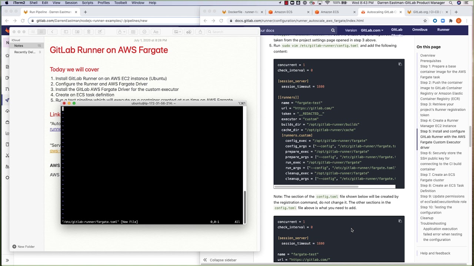Image resolution: width=474 pixels, height=266 pixels.
Task: Click the code block horizontal scrollbar
Action: 316,187
